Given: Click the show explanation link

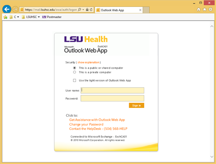Looking at the screenshot, I should [x=89, y=63].
